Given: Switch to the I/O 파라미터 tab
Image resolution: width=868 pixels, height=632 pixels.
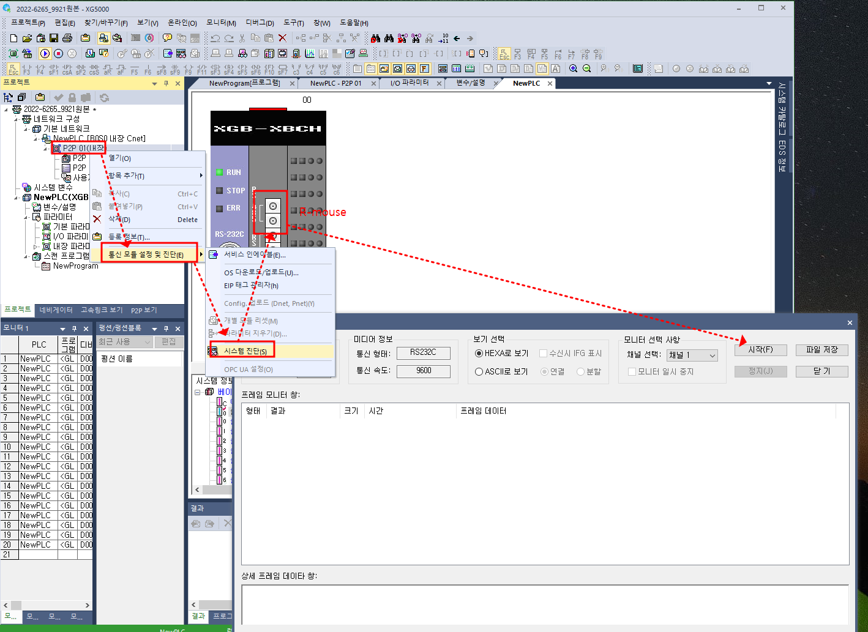Looking at the screenshot, I should pyautogui.click(x=410, y=83).
